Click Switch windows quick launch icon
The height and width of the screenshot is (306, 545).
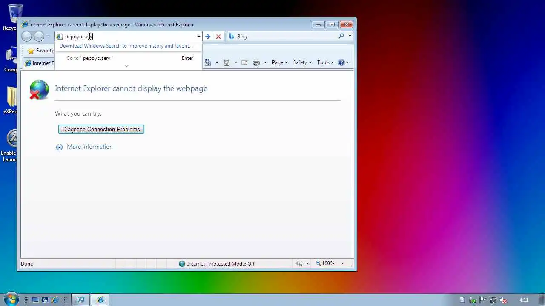pos(45,300)
